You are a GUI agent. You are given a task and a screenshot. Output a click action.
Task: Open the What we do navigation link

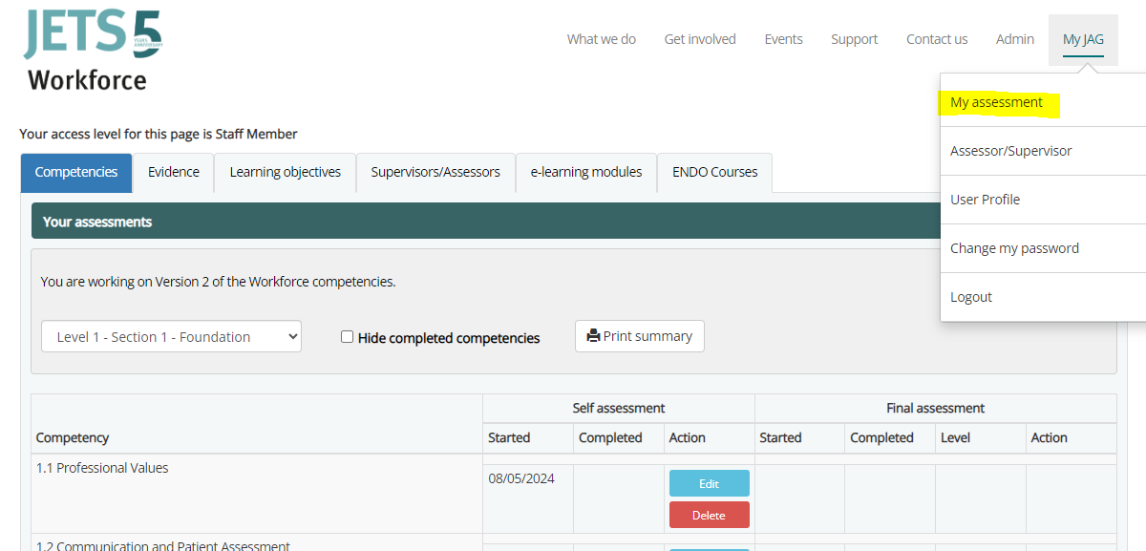pos(601,39)
